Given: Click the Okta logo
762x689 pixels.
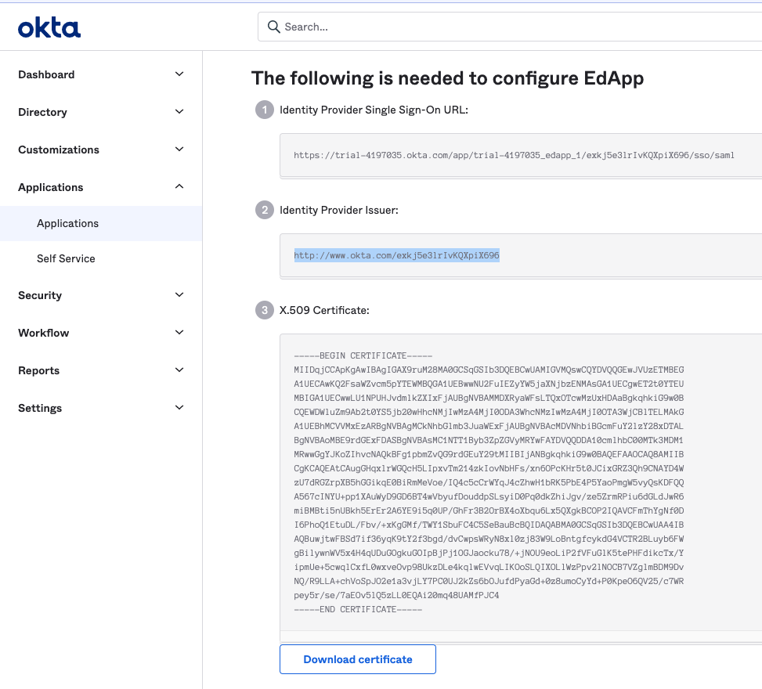Looking at the screenshot, I should point(49,27).
